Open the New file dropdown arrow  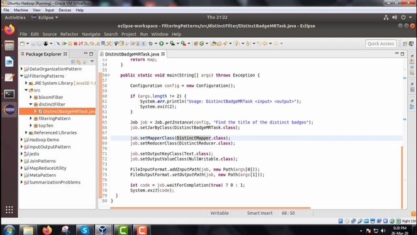pos(27,44)
